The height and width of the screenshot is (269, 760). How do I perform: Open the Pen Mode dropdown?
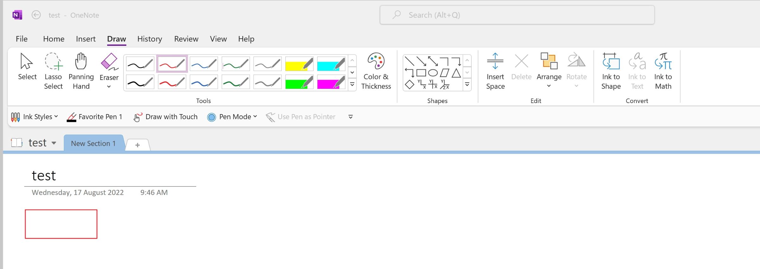pyautogui.click(x=232, y=117)
